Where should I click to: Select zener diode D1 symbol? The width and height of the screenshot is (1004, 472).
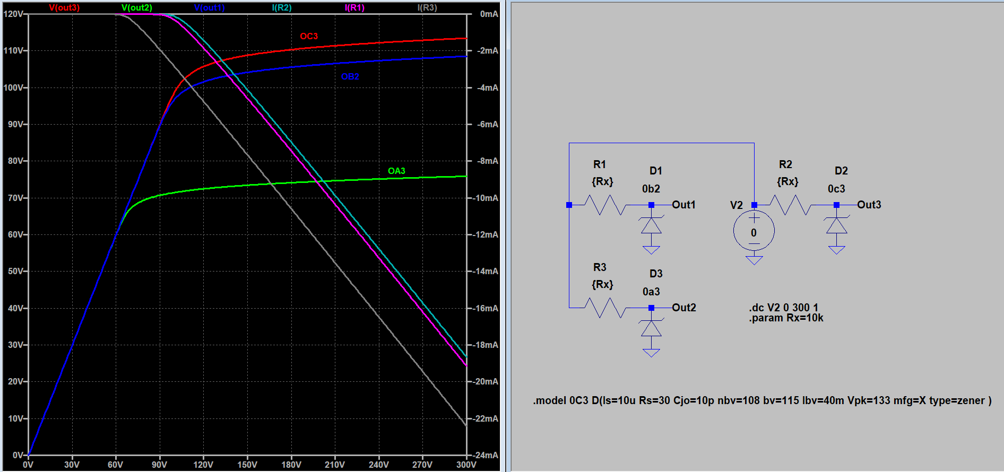pos(651,226)
